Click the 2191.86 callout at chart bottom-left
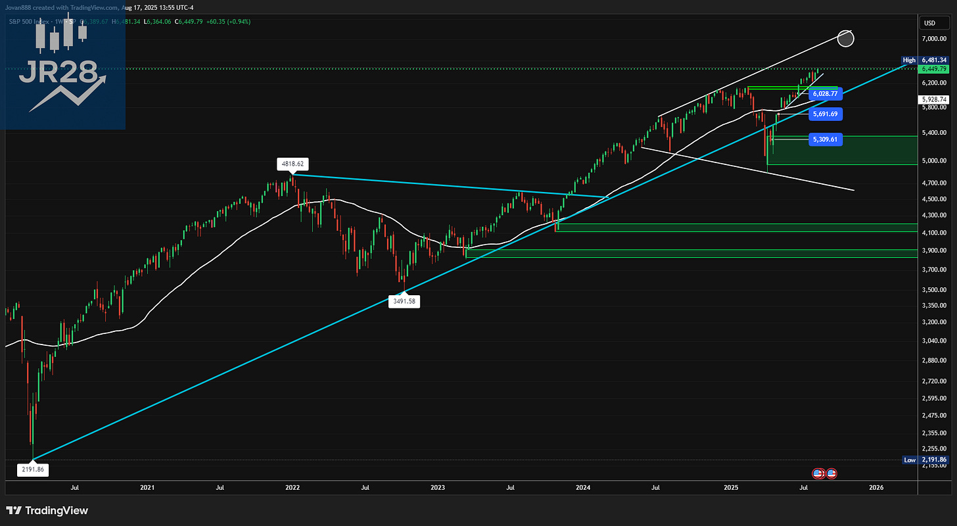The image size is (957, 526). point(32,469)
